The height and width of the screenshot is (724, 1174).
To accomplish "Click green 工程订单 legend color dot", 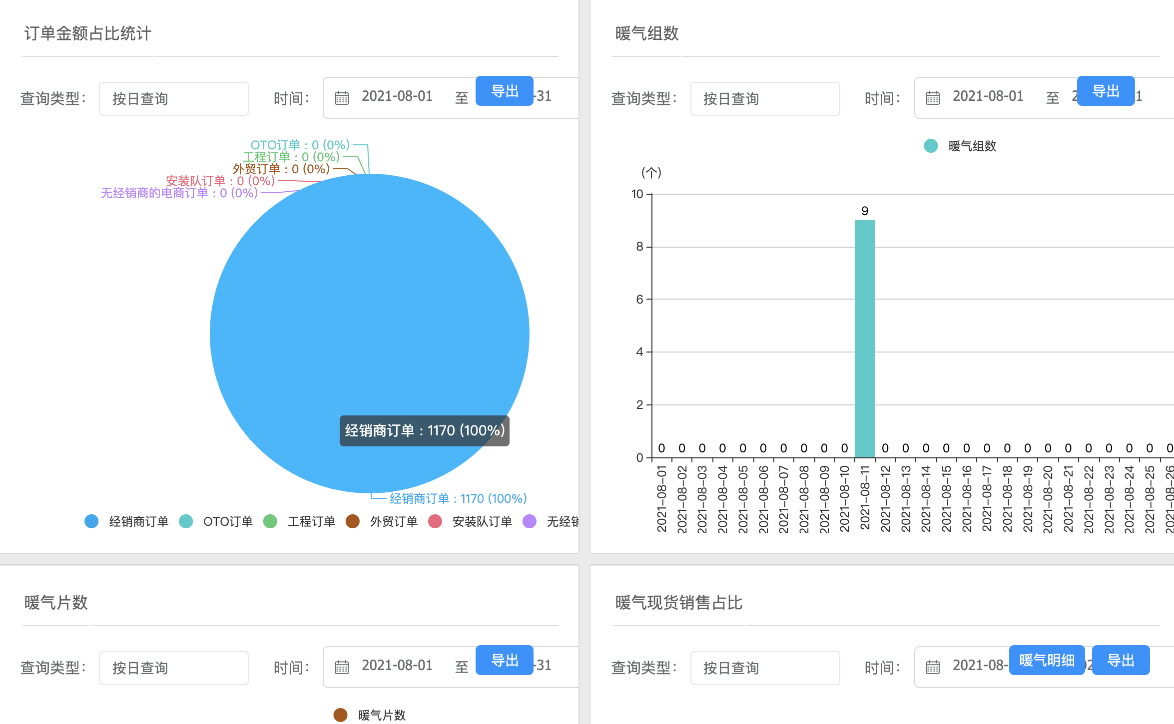I will point(270,521).
